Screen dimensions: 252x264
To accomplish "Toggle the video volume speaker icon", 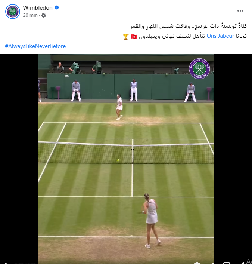I will (242, 263).
